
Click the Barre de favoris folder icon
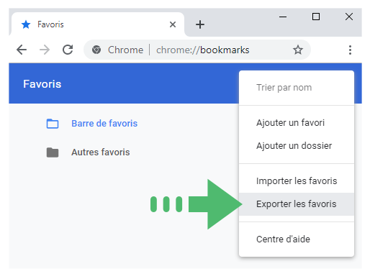click(x=53, y=124)
